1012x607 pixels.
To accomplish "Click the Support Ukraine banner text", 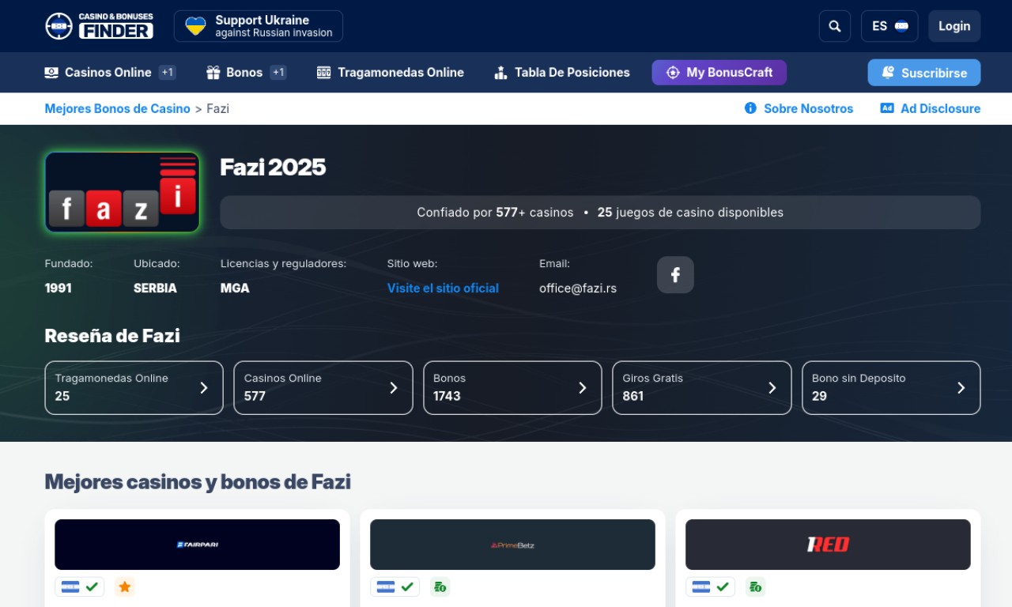I will tap(274, 26).
